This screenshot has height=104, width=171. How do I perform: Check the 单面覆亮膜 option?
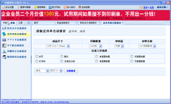pyautogui.click(x=97, y=56)
